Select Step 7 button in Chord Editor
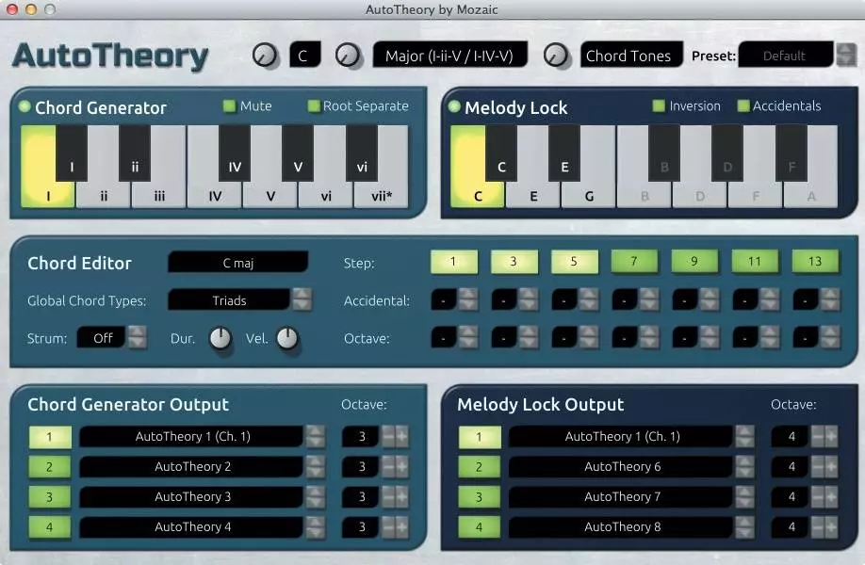 (634, 262)
